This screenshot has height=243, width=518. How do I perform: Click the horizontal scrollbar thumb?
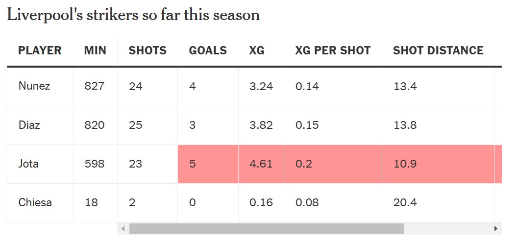tap(266, 228)
